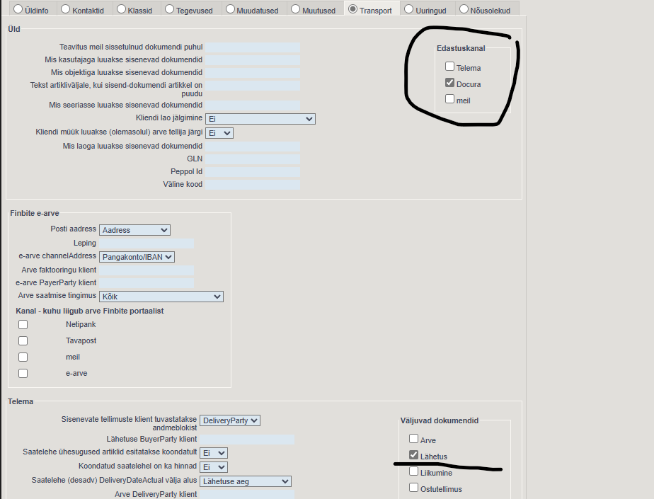This screenshot has height=499, width=654.
Task: Tick the Arve outgoing document checkbox
Action: pyautogui.click(x=414, y=439)
